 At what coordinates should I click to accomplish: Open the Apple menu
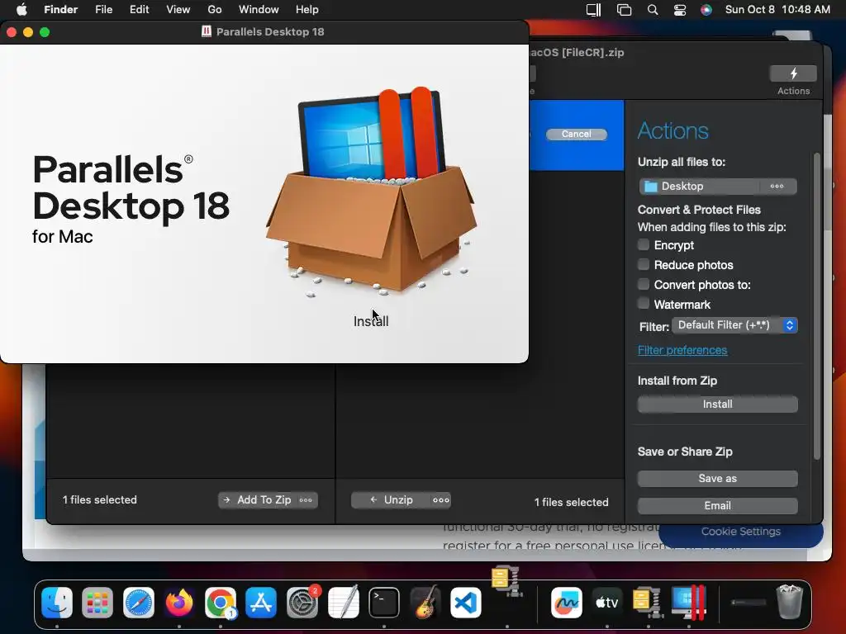coord(21,10)
